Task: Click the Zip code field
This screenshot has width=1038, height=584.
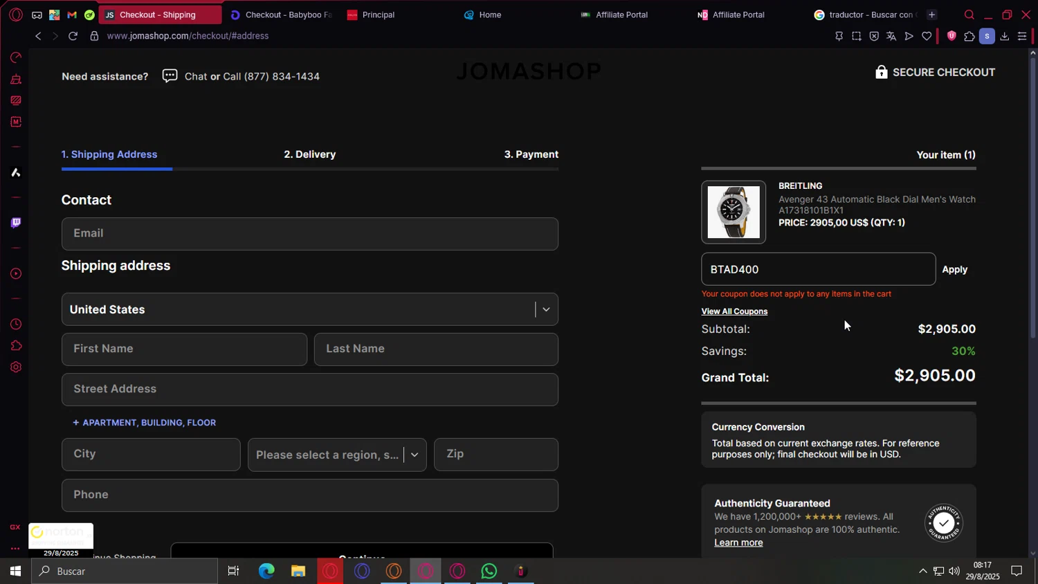Action: pyautogui.click(x=496, y=455)
